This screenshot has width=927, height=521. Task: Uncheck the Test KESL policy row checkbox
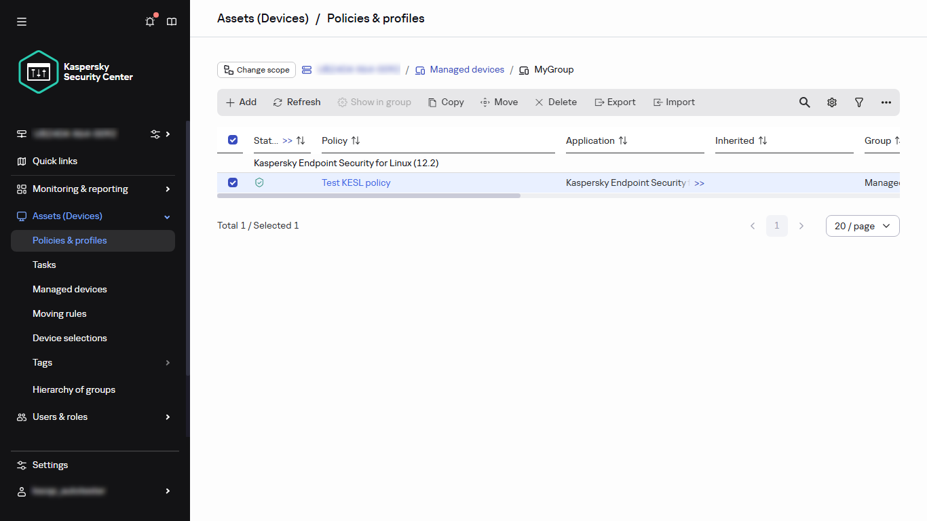(233, 182)
